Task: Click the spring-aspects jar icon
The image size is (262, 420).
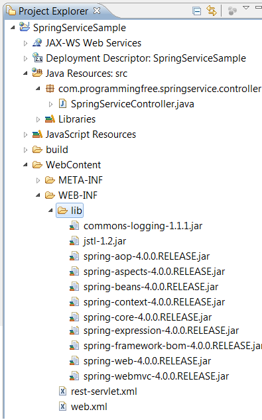Action: click(x=74, y=272)
